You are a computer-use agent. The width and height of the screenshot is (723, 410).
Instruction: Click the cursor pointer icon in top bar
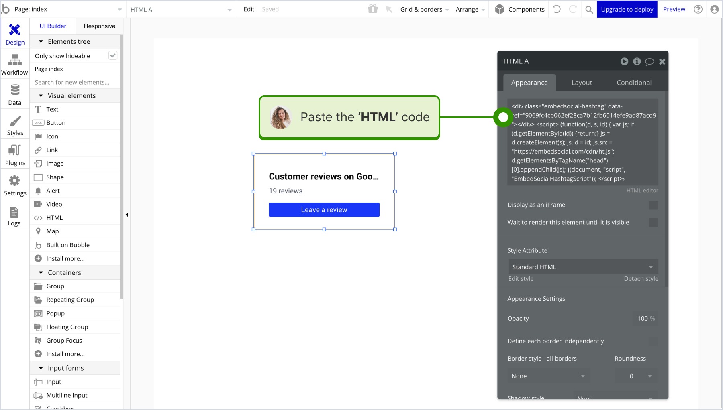click(389, 9)
